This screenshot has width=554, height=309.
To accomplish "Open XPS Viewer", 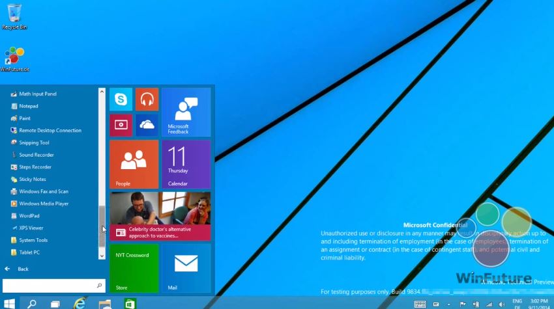I will click(x=27, y=228).
